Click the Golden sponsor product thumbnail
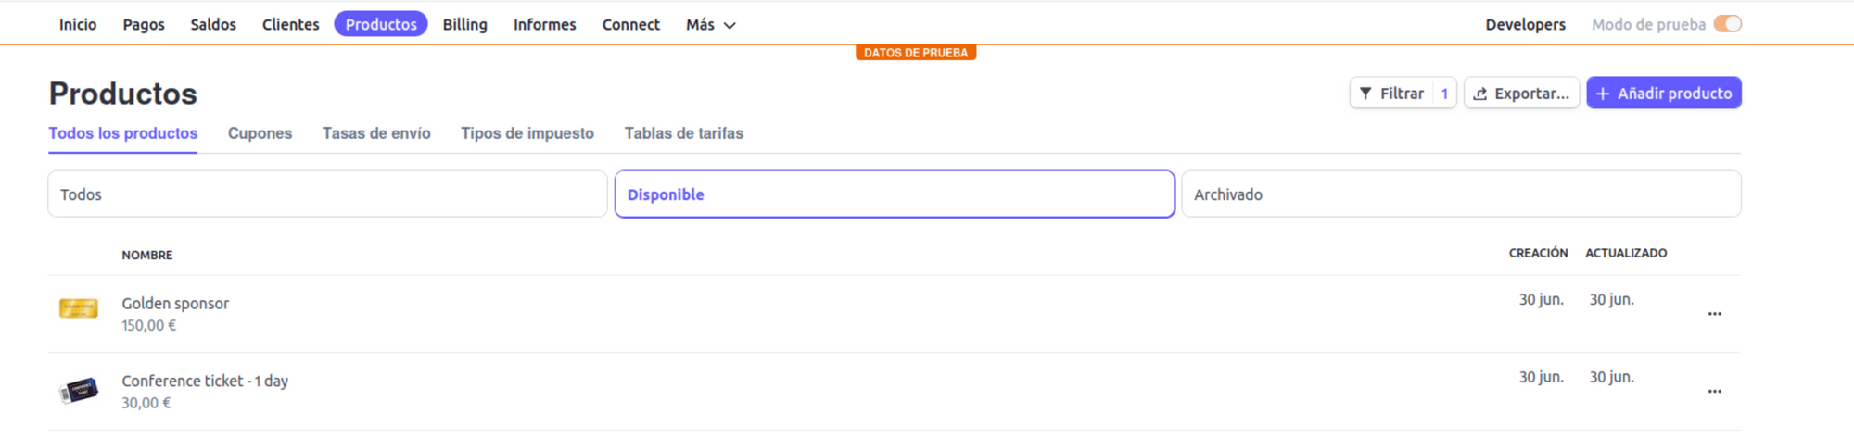The height and width of the screenshot is (438, 1854). point(79,308)
